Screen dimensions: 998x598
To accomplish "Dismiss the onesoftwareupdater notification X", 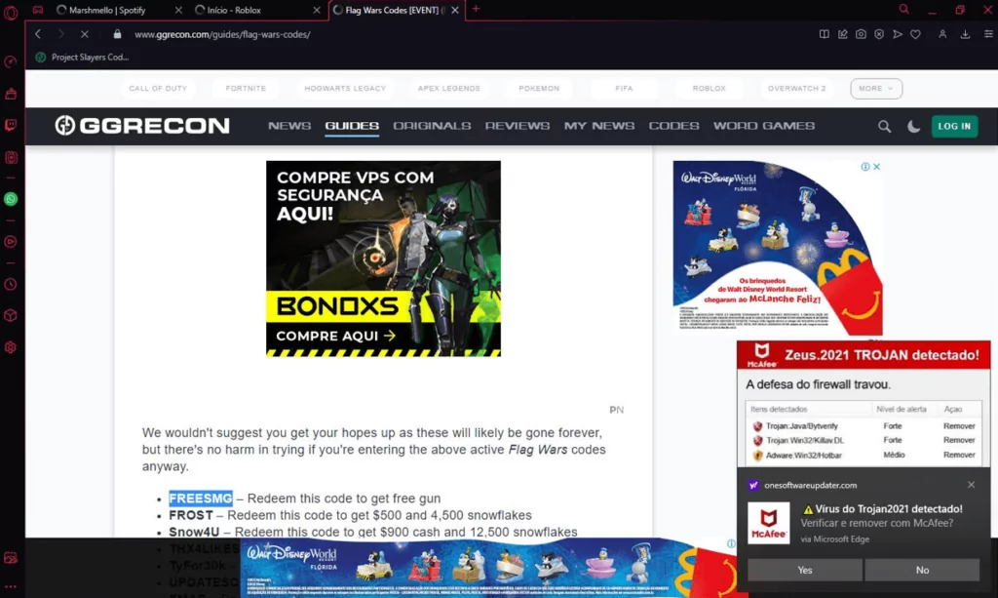I will coord(971,485).
